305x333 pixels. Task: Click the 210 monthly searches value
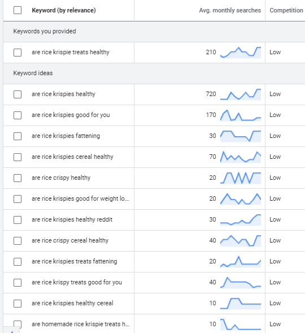click(211, 52)
